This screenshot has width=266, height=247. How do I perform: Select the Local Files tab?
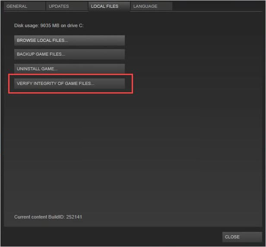(109, 6)
